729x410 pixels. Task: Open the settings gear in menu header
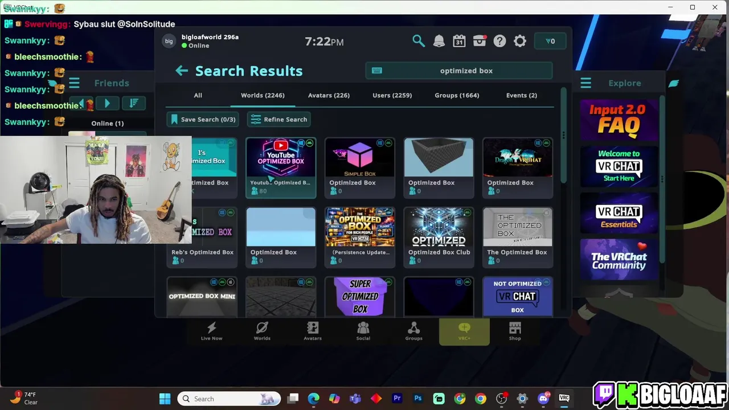click(x=520, y=41)
